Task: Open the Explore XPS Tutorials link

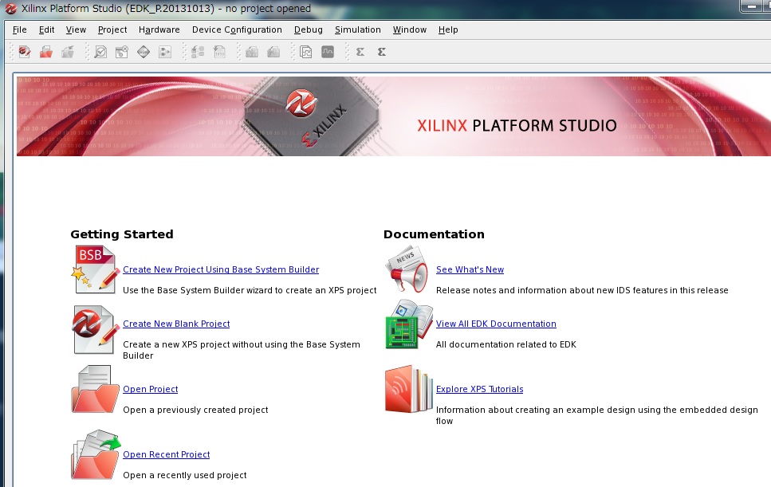Action: [479, 389]
